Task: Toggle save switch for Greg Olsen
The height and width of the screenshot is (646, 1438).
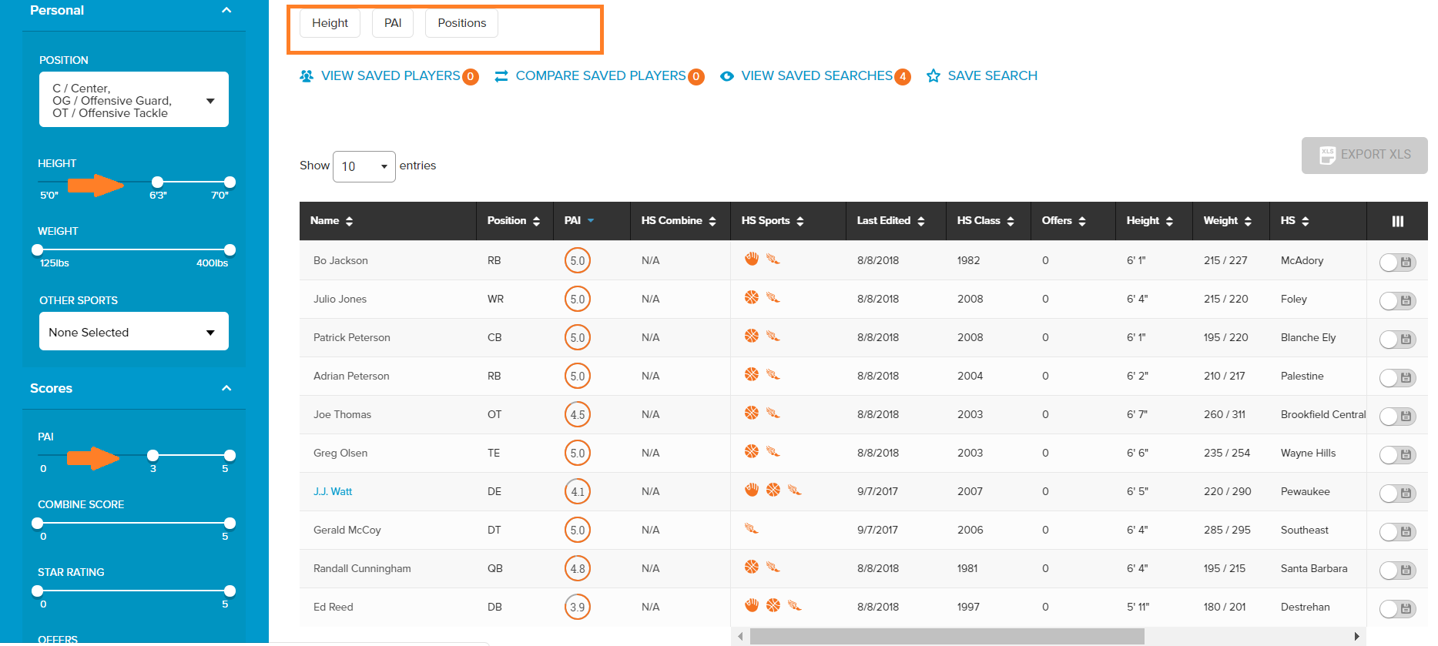Action: (x=1397, y=455)
